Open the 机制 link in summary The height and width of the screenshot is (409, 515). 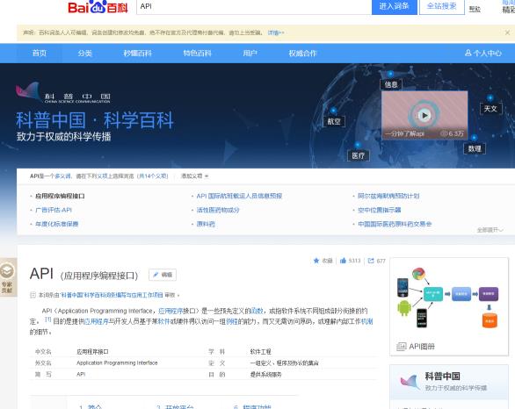(x=366, y=322)
